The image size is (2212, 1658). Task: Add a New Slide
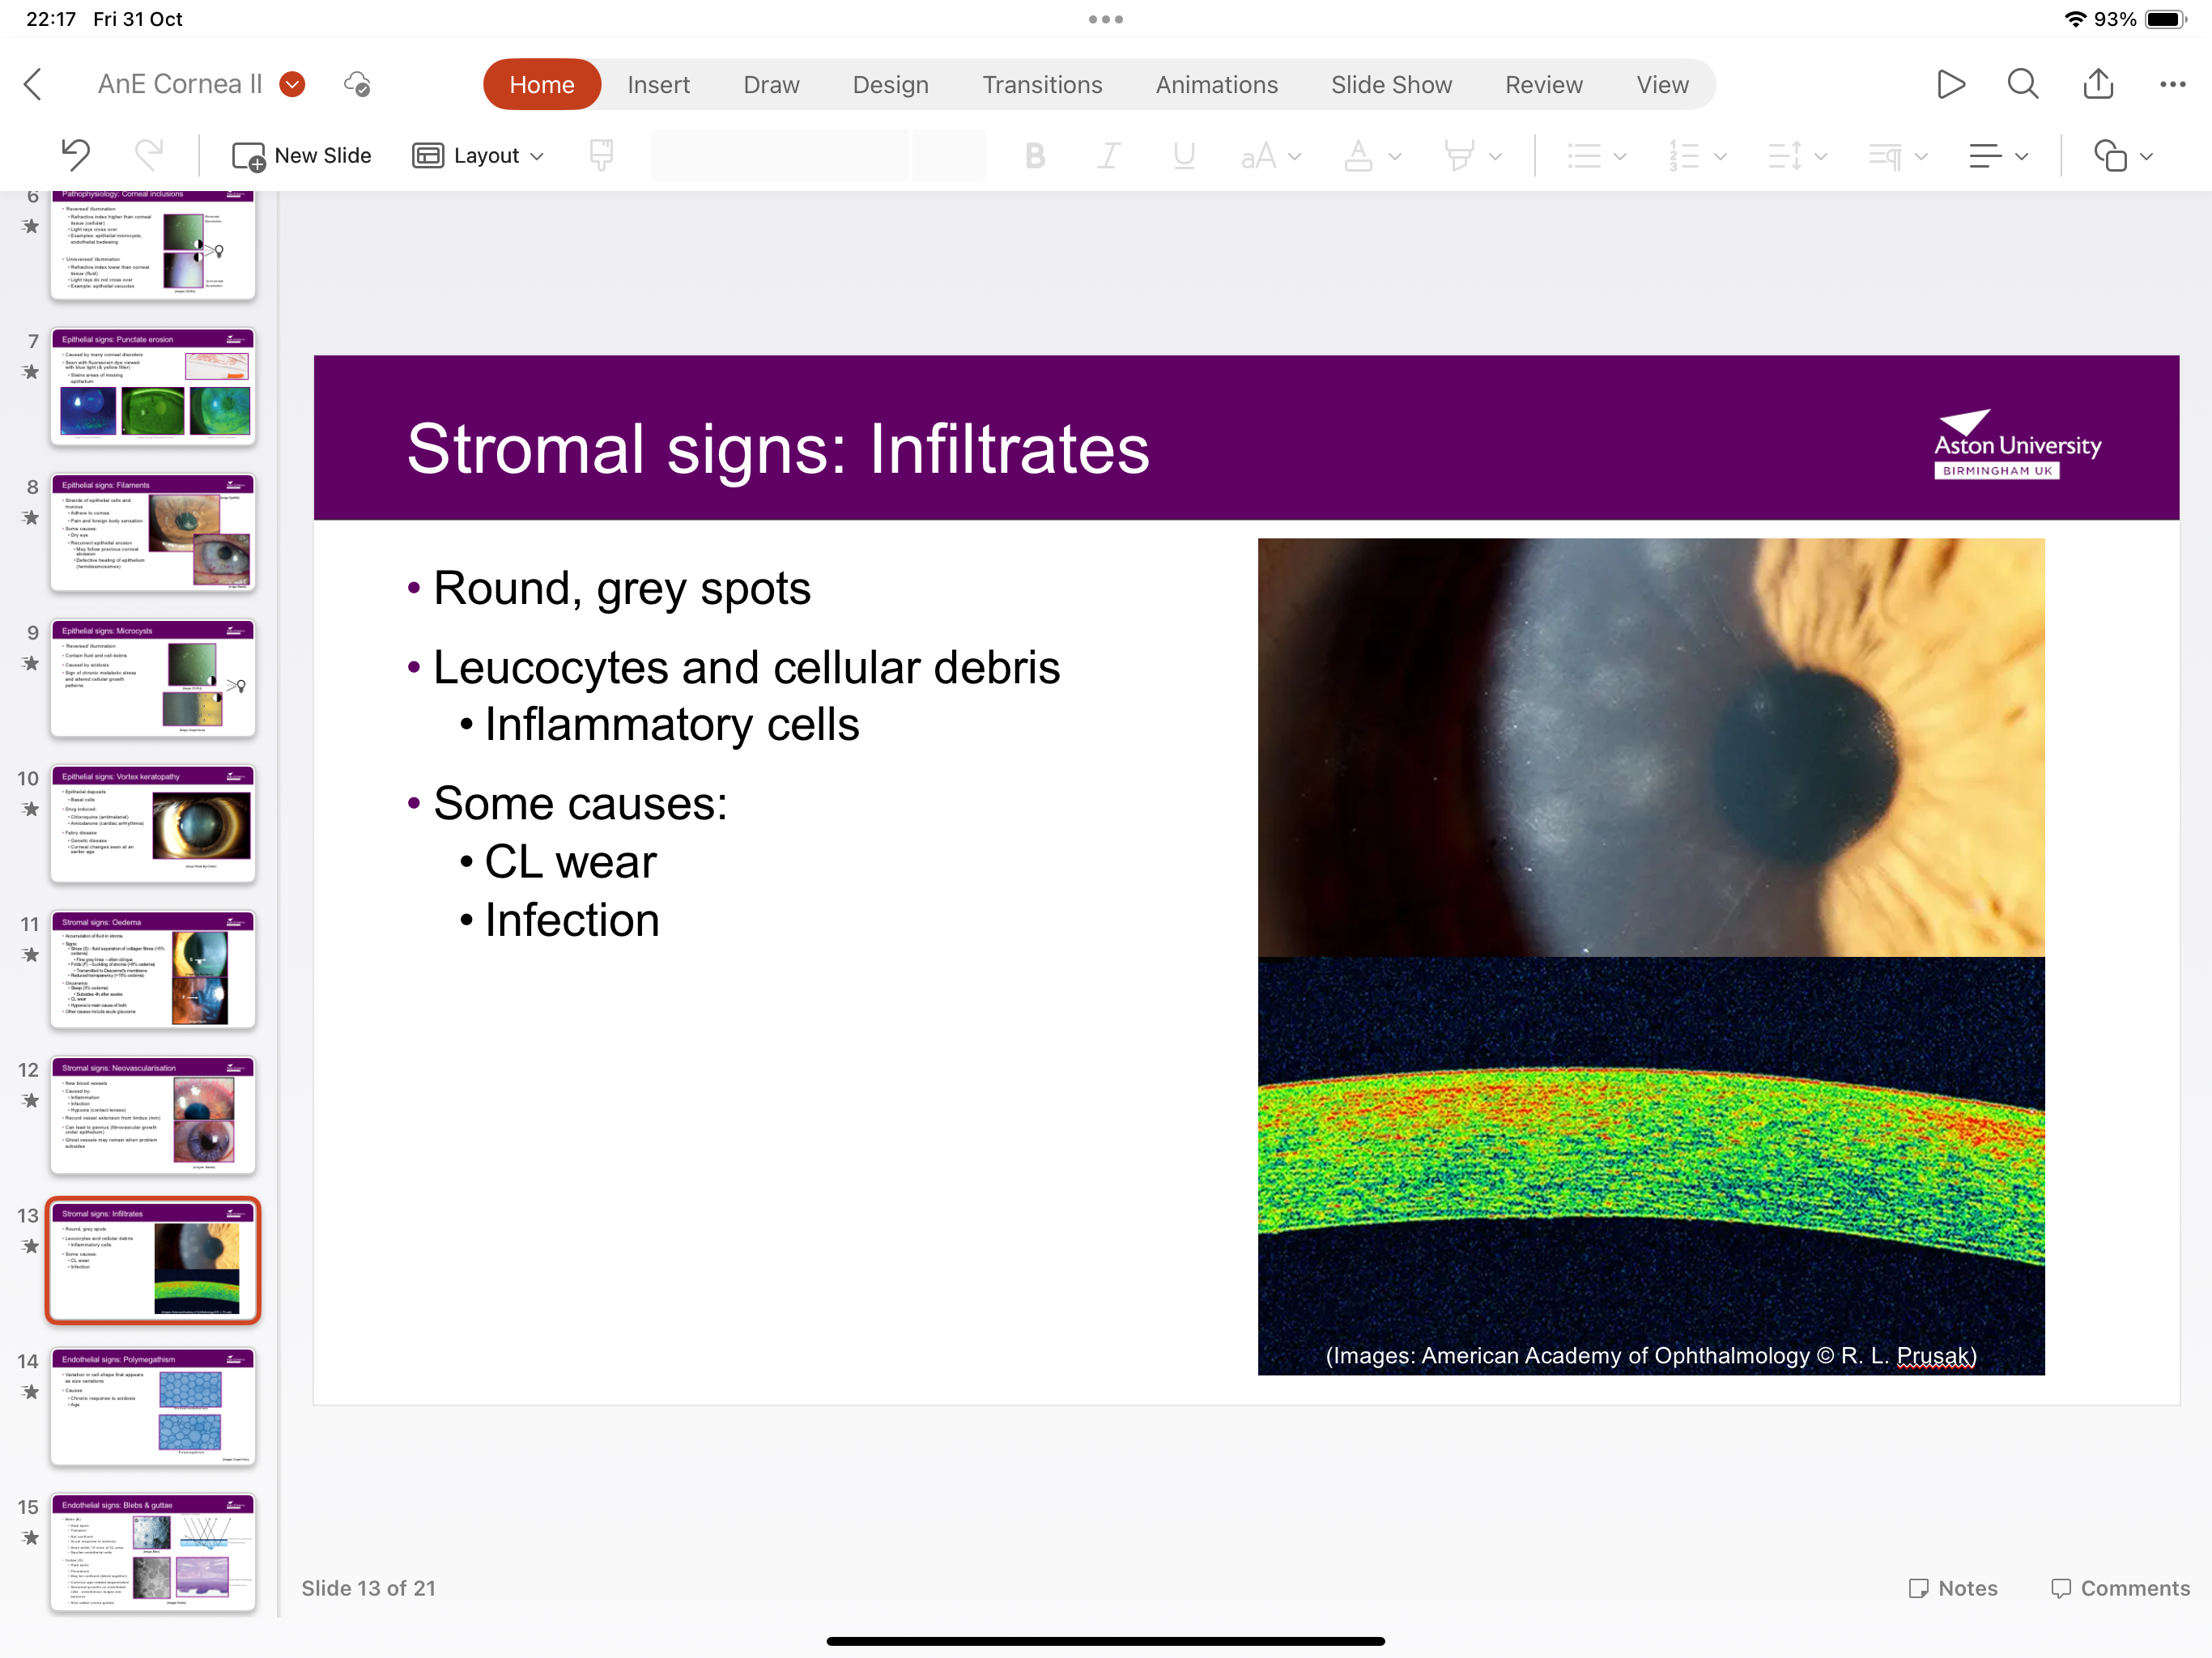(302, 155)
